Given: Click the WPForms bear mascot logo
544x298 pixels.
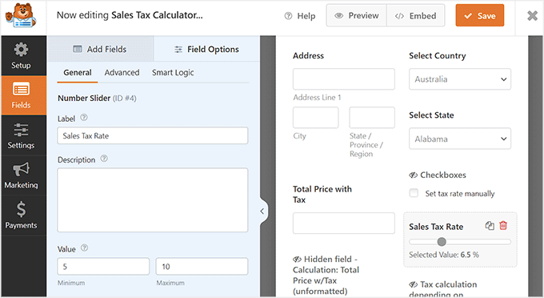Looking at the screenshot, I should coord(21,16).
